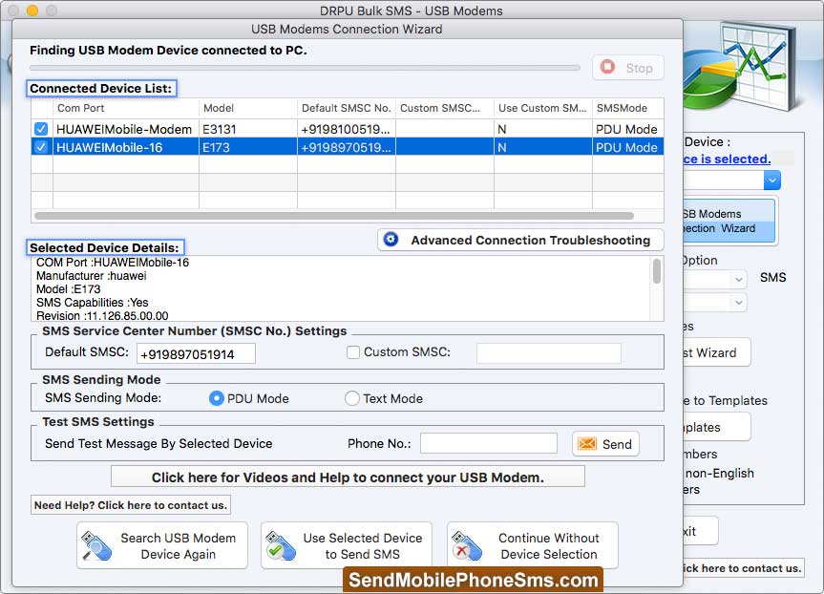Click 'Revision :11.126.85.00.00' detail line
The width and height of the screenshot is (824, 594).
coord(102,315)
